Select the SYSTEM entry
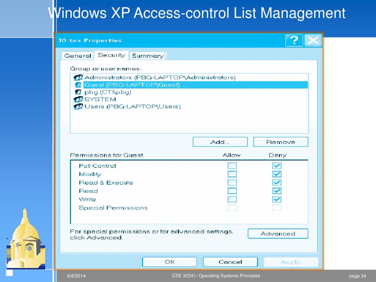Viewport: 376px width, 282px height. pyautogui.click(x=191, y=99)
